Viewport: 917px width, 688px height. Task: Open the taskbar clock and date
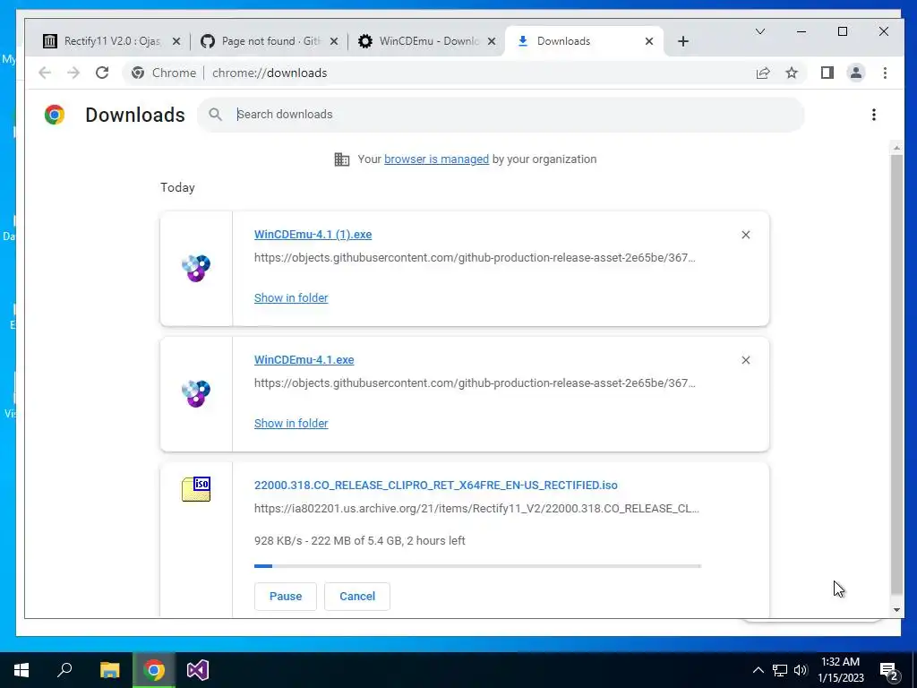(840, 670)
